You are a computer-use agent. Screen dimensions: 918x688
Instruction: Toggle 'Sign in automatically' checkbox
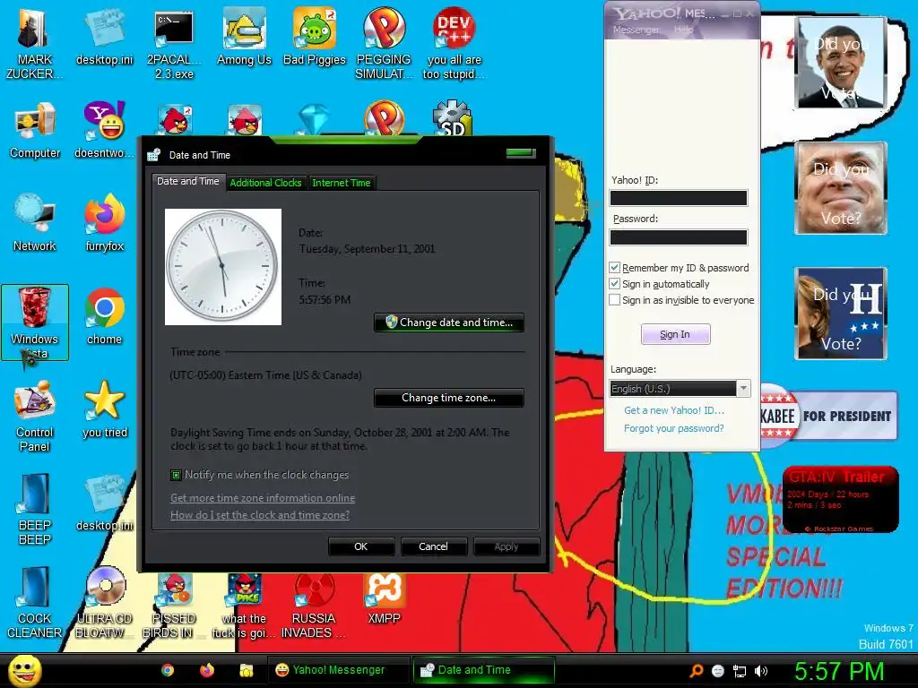(x=614, y=284)
